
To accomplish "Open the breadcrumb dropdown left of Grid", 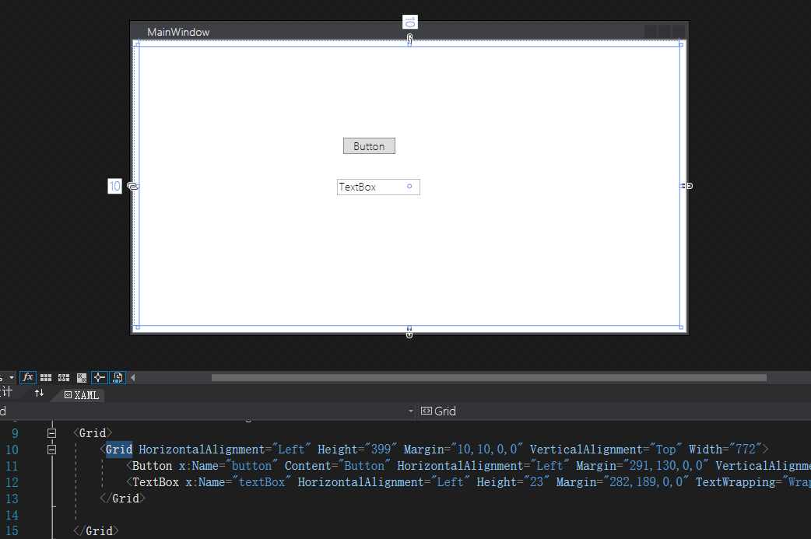I will coord(411,411).
